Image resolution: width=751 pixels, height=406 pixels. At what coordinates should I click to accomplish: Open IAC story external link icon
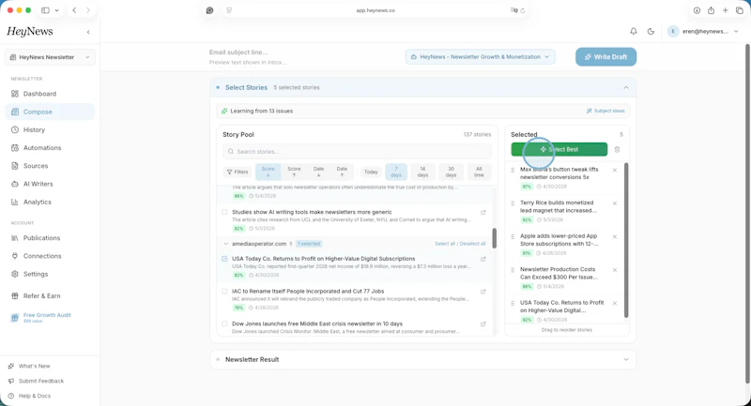click(483, 292)
